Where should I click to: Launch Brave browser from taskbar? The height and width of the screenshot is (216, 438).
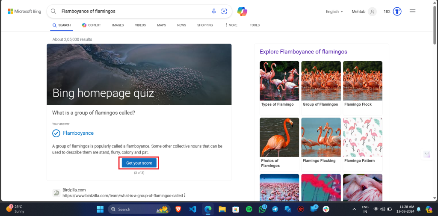[x=178, y=209]
